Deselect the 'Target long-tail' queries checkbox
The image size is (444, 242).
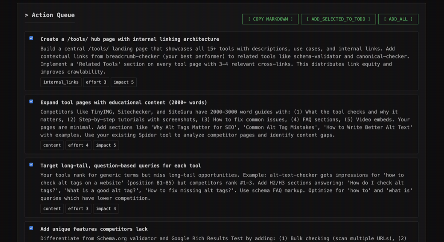[x=31, y=165]
